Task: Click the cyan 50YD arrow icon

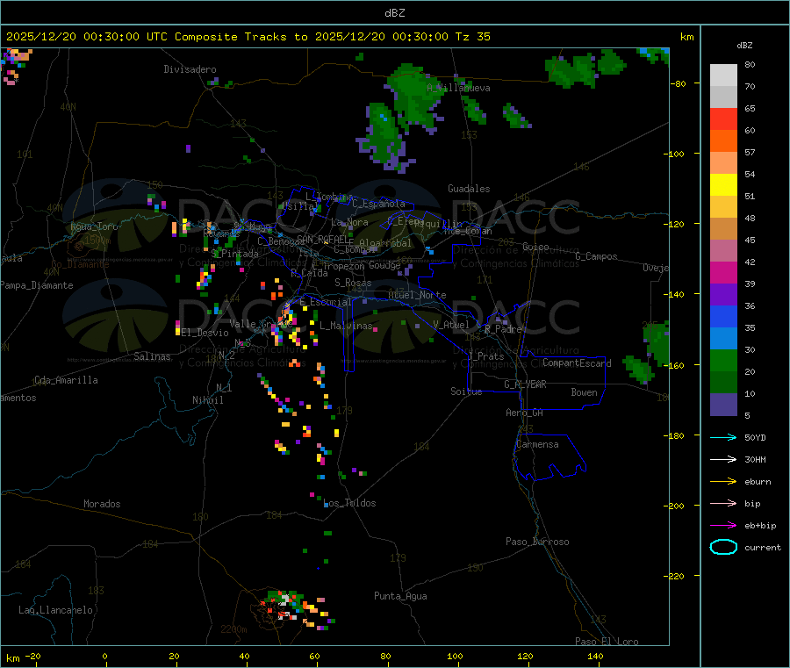Action: click(x=723, y=437)
